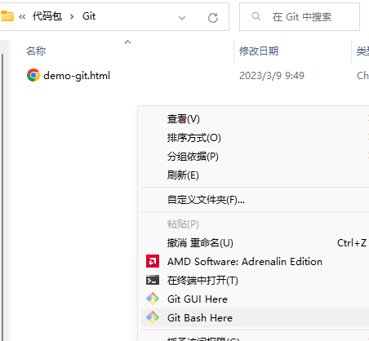
Task: Click the Git breadcrumb in address bar
Action: (x=89, y=16)
